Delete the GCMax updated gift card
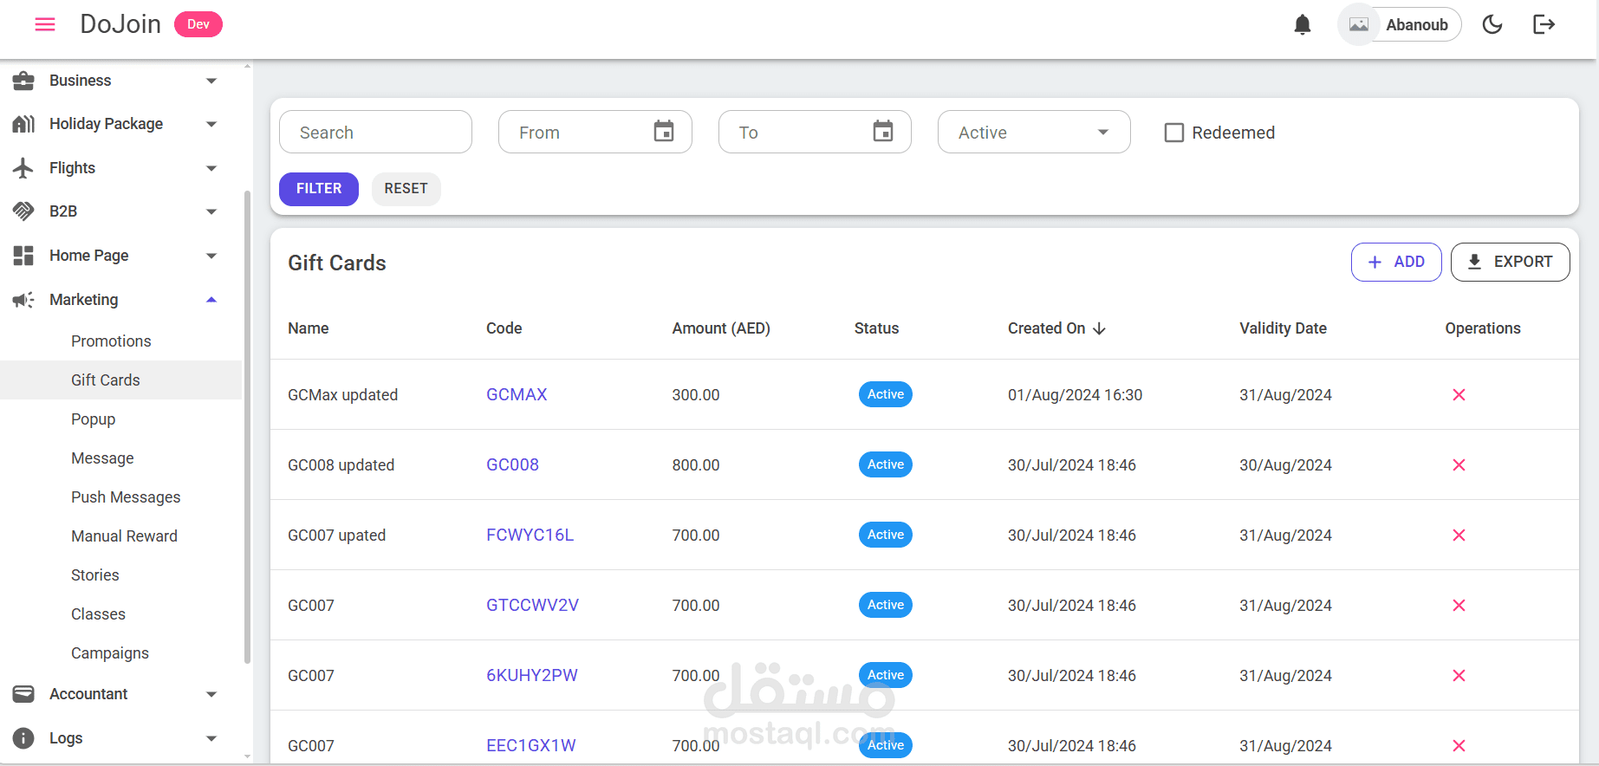 1459,395
